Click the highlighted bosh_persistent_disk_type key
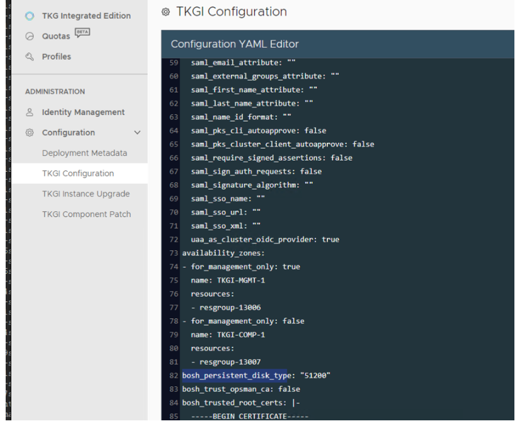This screenshot has height=426, width=527. [234, 376]
